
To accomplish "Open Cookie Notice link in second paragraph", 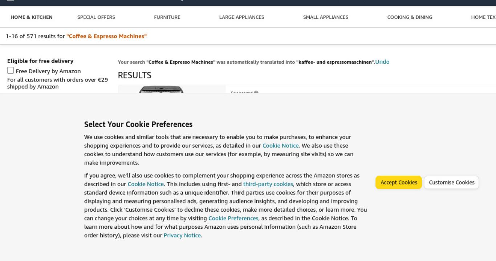I will (x=146, y=184).
